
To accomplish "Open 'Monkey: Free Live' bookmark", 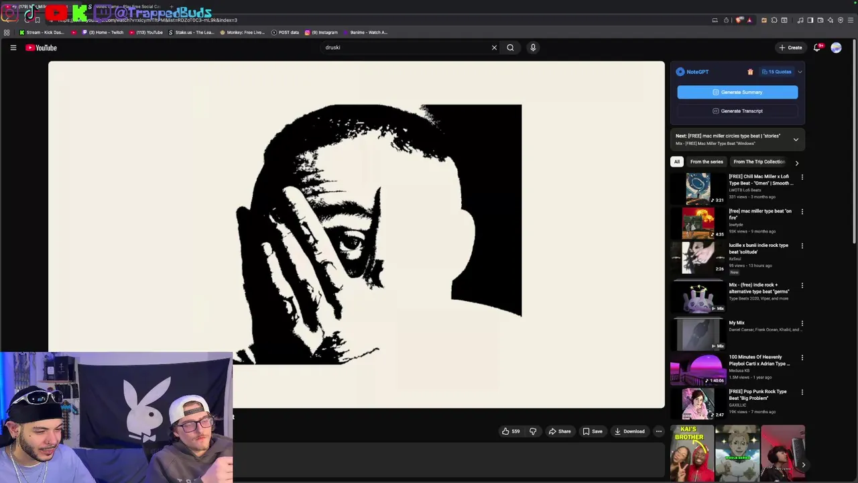I will point(243,32).
